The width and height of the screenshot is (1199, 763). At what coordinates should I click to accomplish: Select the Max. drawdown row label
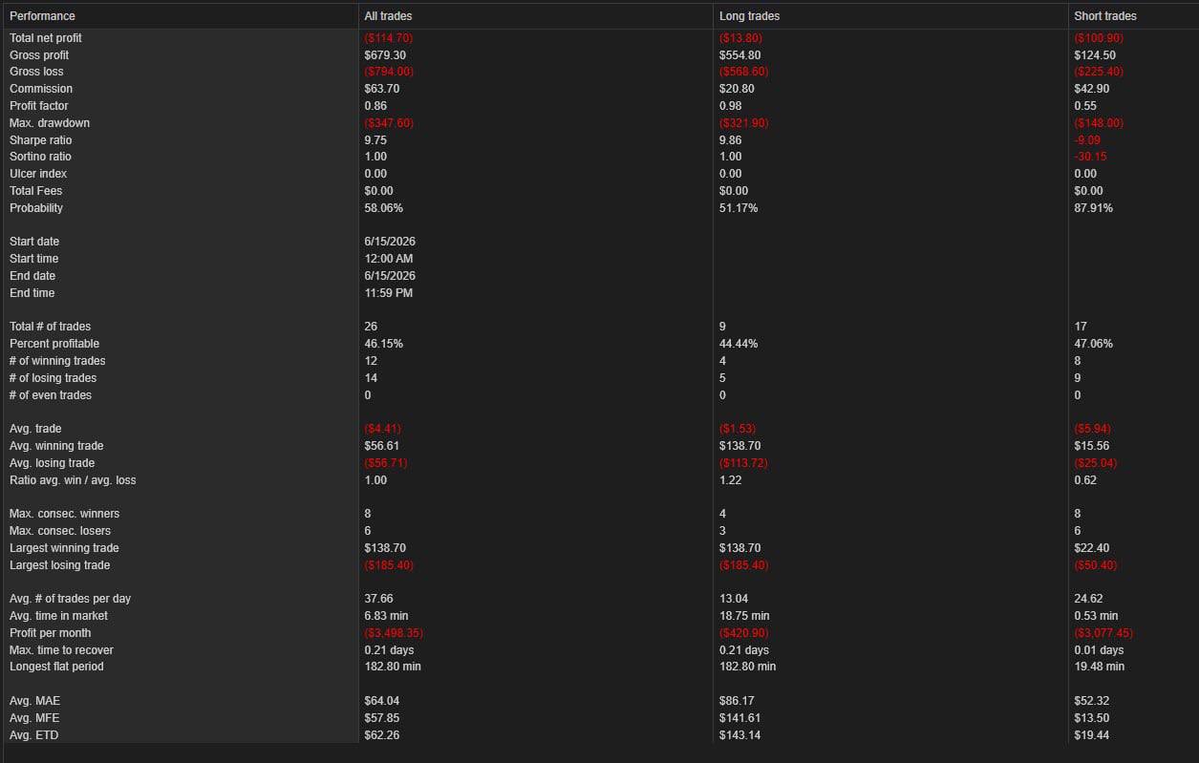(x=50, y=123)
